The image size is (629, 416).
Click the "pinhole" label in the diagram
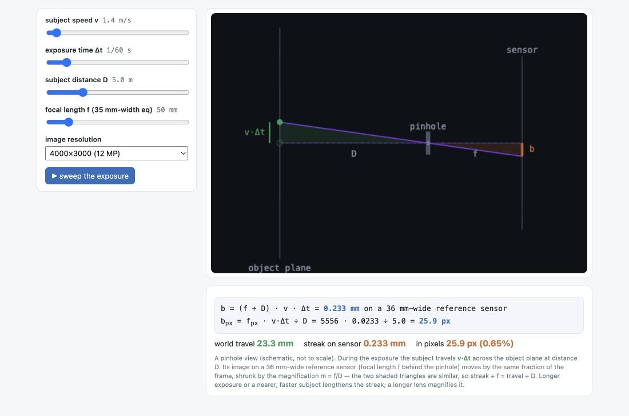point(428,127)
